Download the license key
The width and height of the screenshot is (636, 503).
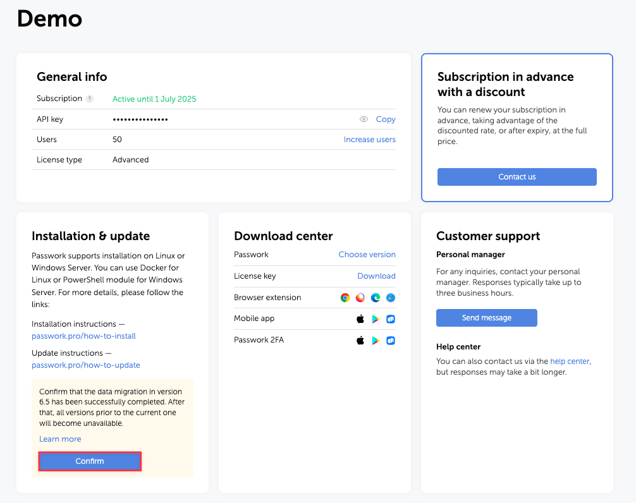click(376, 276)
